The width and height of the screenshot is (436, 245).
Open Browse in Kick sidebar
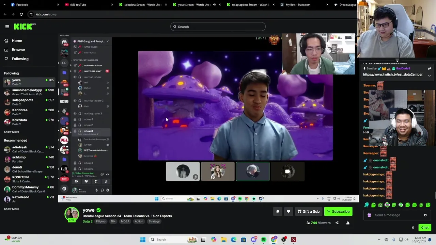point(18,50)
